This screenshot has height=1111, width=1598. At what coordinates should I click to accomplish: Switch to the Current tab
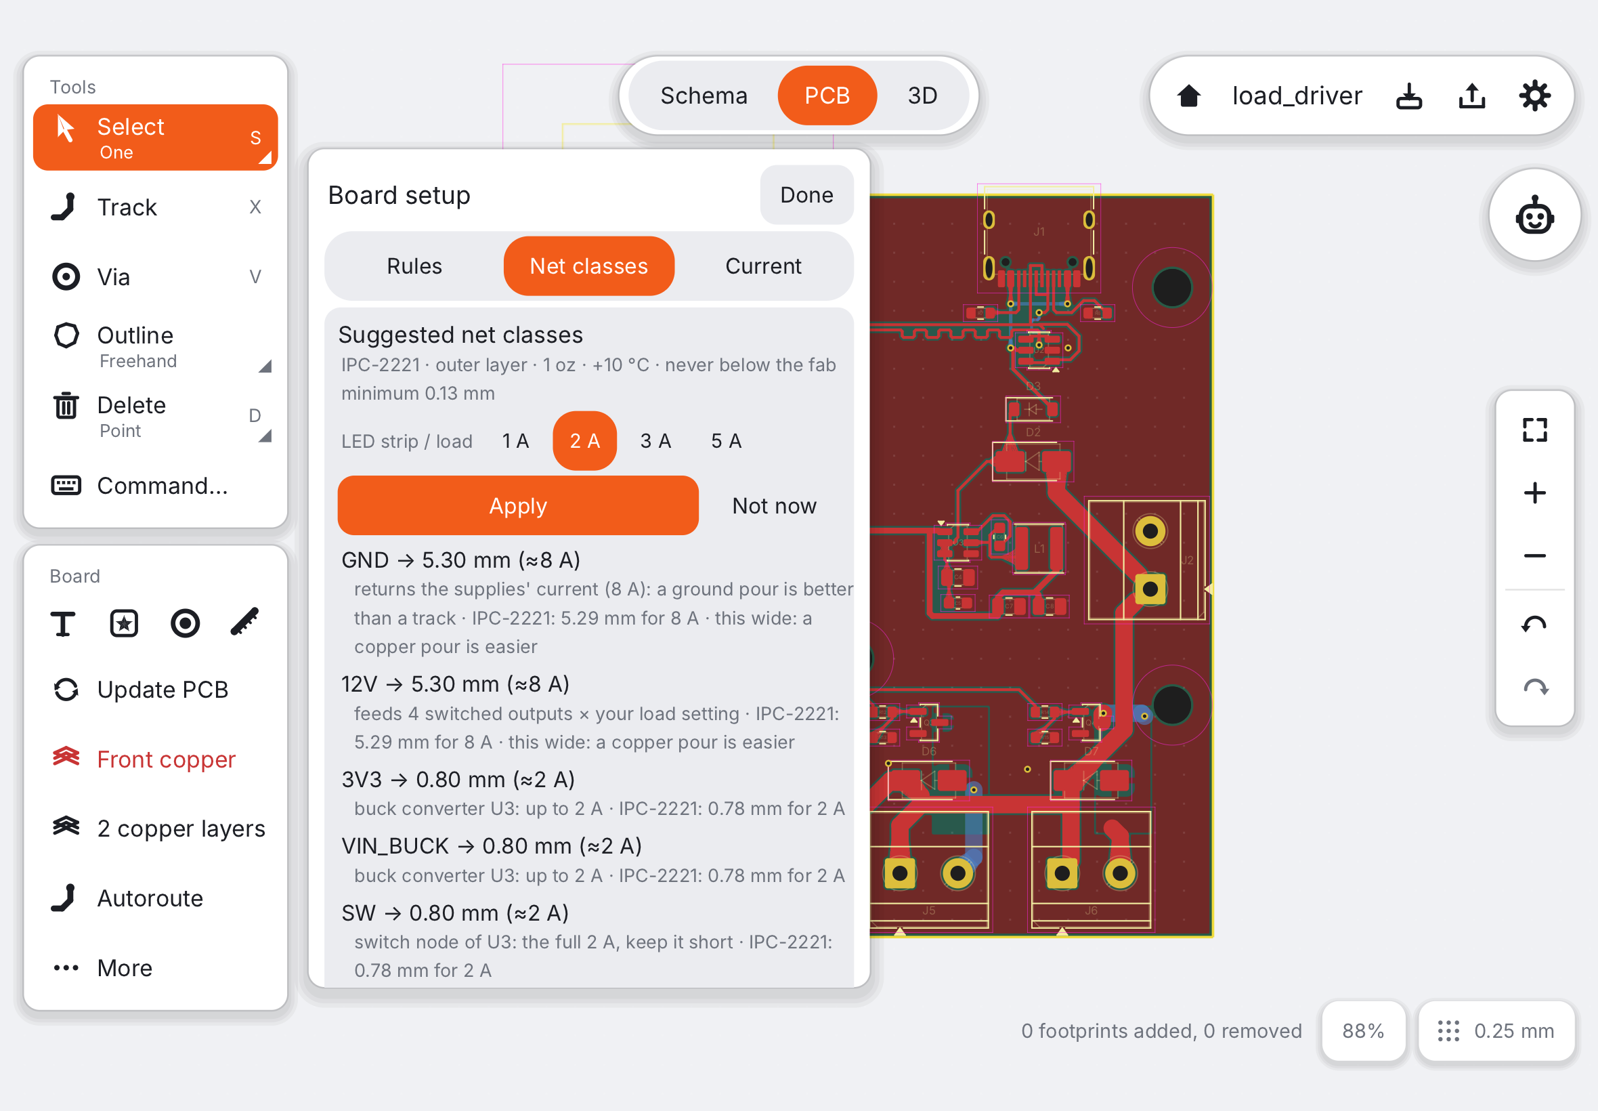[763, 266]
